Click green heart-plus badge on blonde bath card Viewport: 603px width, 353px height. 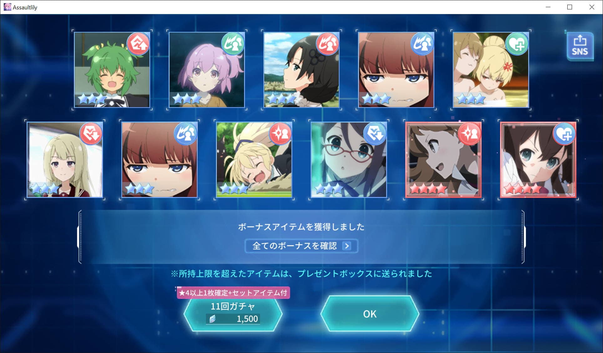(x=517, y=44)
